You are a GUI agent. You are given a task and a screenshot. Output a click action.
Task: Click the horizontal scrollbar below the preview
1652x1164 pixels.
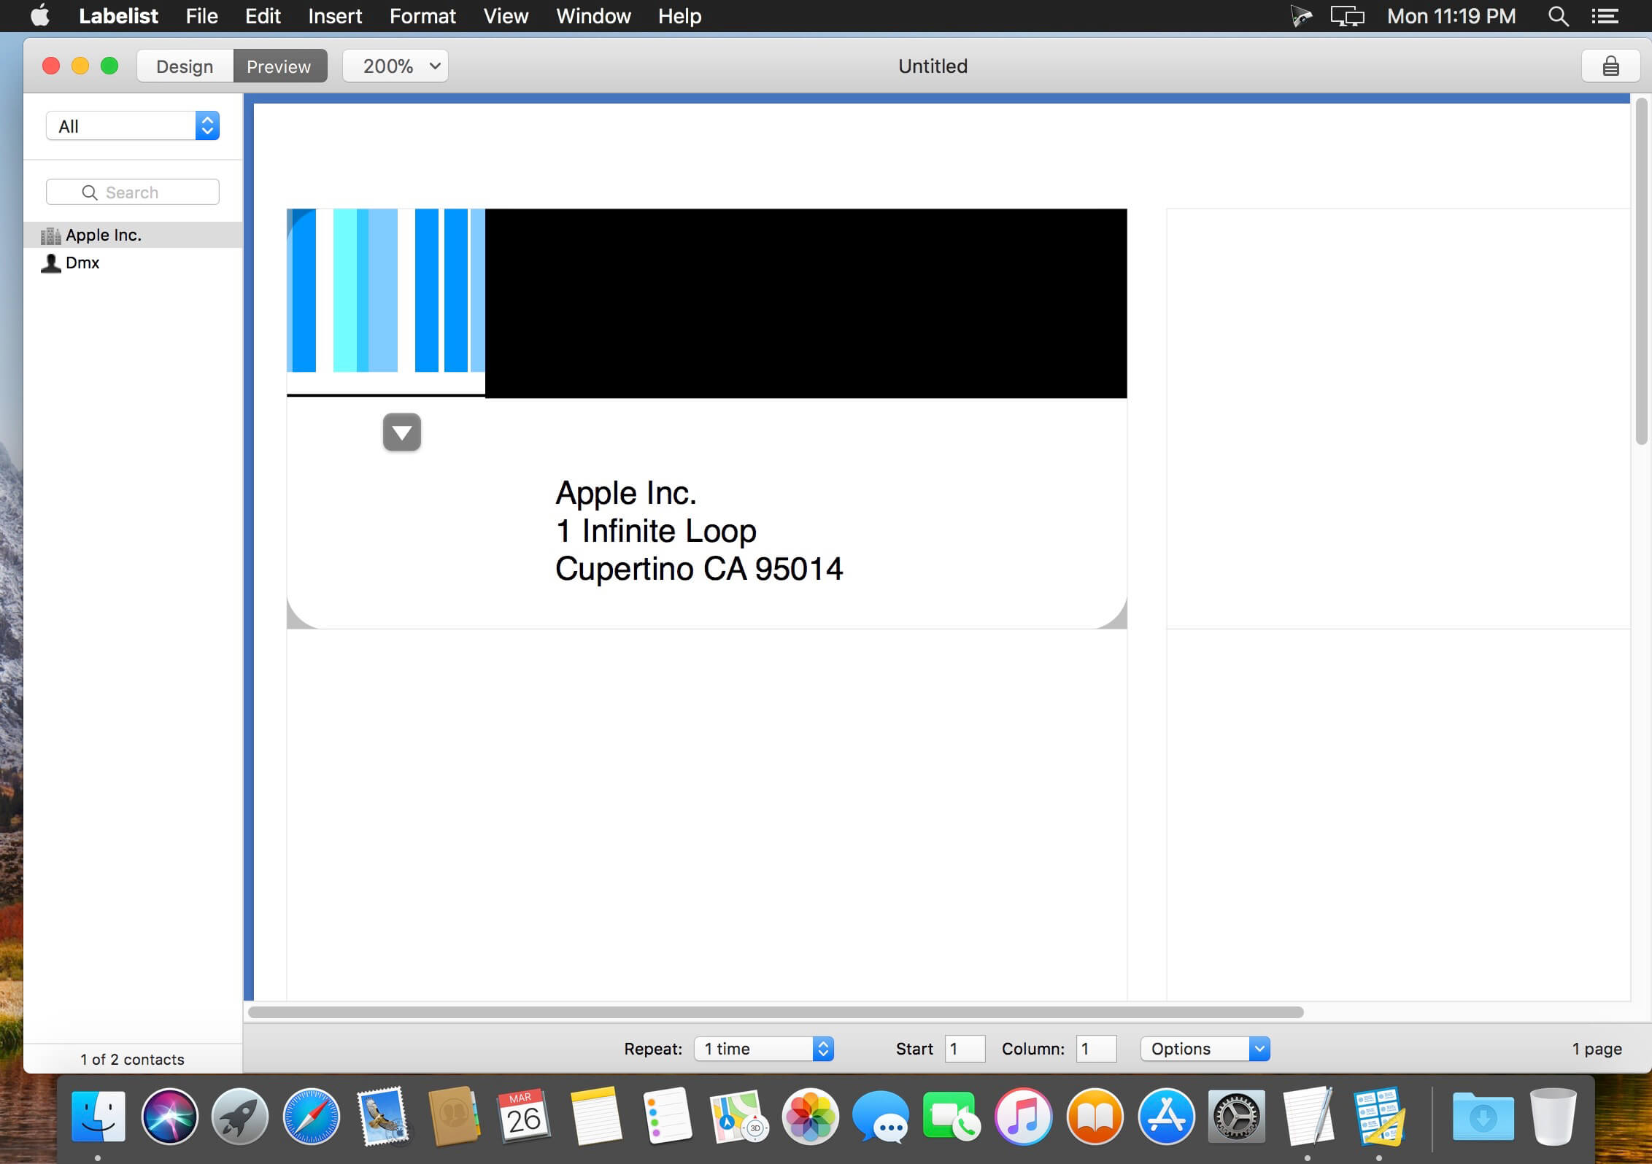tap(776, 1012)
